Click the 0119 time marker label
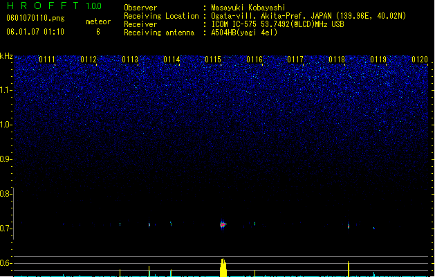Screen dimensions: 435x277 [x=378, y=60]
